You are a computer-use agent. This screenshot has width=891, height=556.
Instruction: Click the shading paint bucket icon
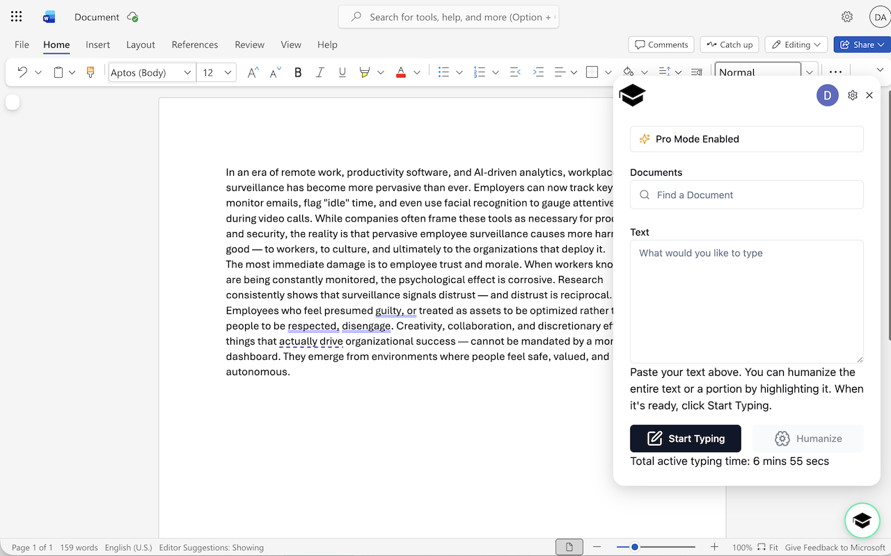click(629, 72)
